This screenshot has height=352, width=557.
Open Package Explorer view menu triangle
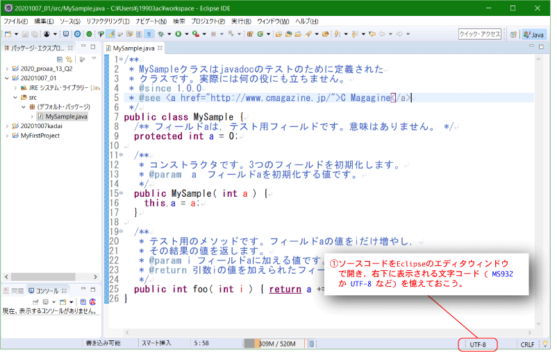(94, 58)
